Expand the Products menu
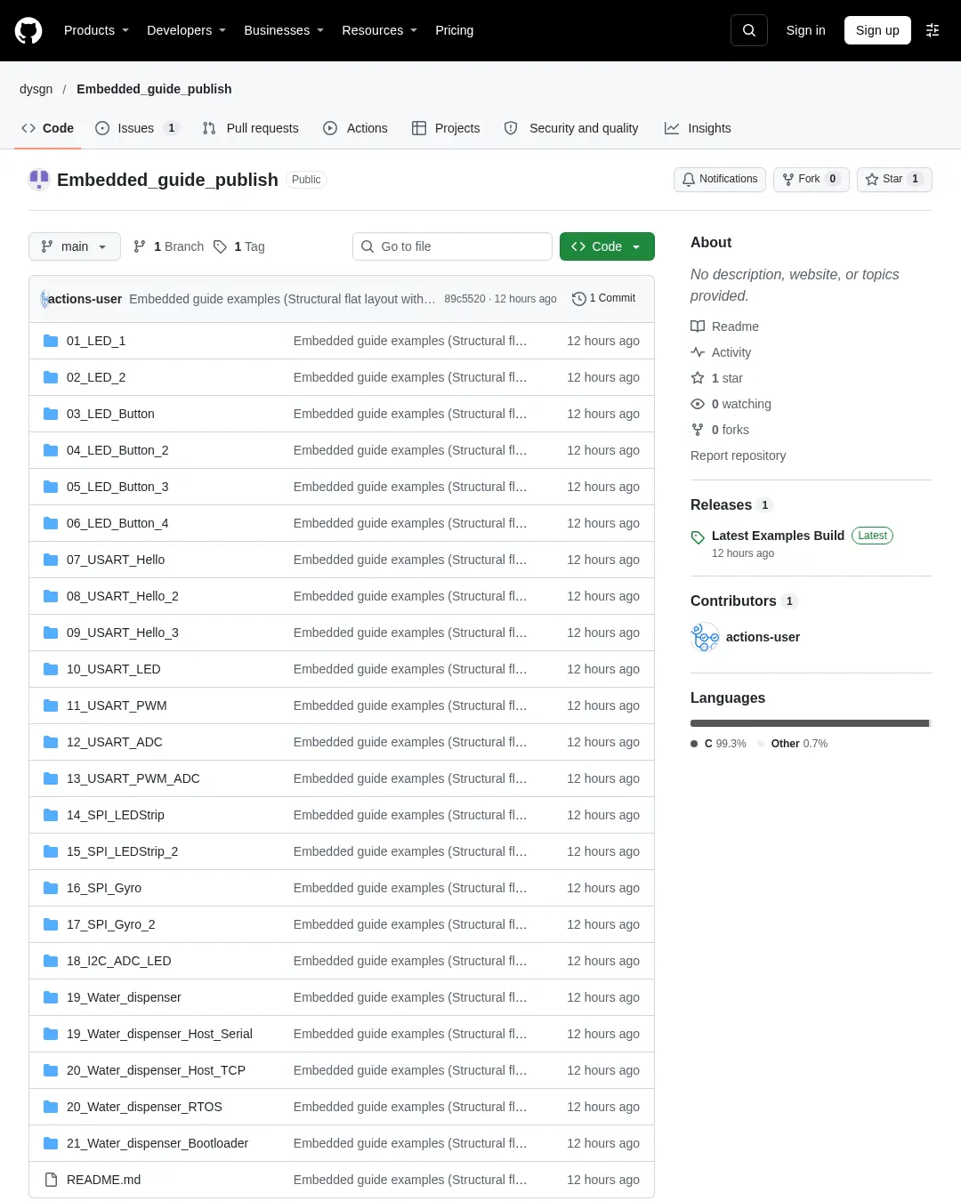This screenshot has width=961, height=1201. [96, 30]
